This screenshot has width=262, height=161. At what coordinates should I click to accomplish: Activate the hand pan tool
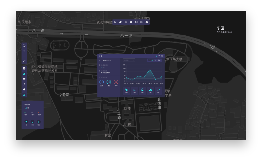pos(120,22)
